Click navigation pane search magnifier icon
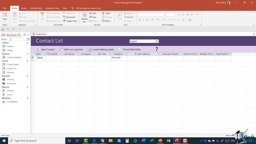Screen dimensions: 256x144 tap(28, 39)
